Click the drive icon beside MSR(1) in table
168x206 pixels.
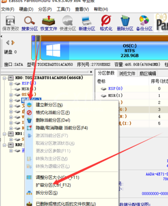pos(103,96)
